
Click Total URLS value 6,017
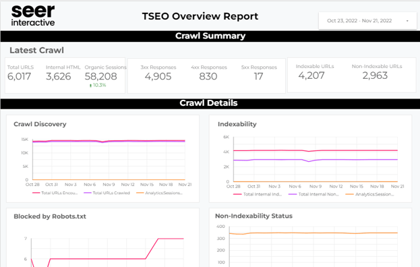point(19,77)
